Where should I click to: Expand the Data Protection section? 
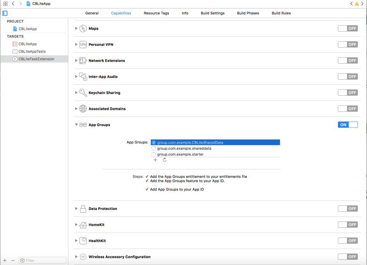coord(76,209)
